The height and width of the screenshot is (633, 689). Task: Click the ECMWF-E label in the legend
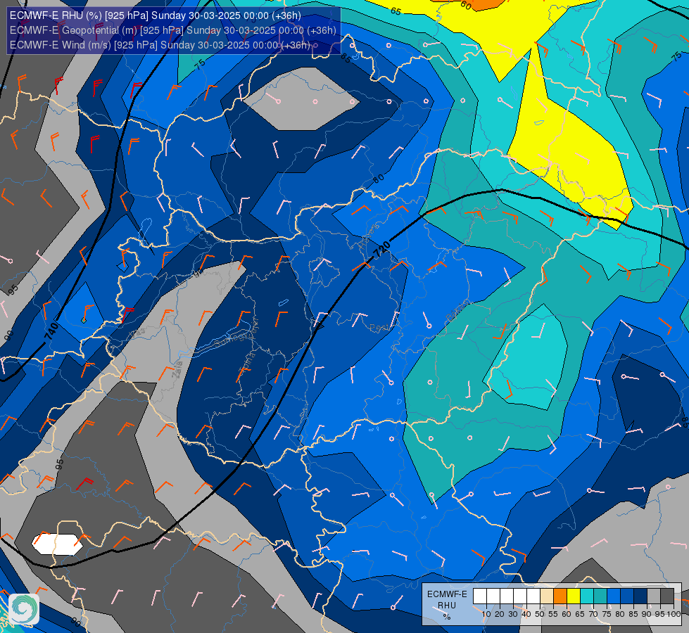[447, 594]
